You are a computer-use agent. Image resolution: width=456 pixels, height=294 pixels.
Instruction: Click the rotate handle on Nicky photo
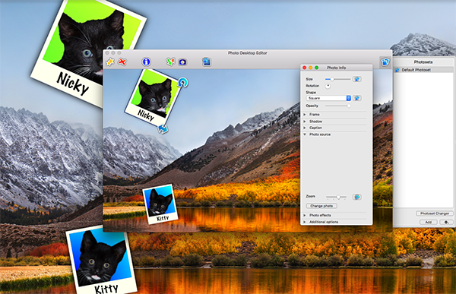[x=183, y=82]
